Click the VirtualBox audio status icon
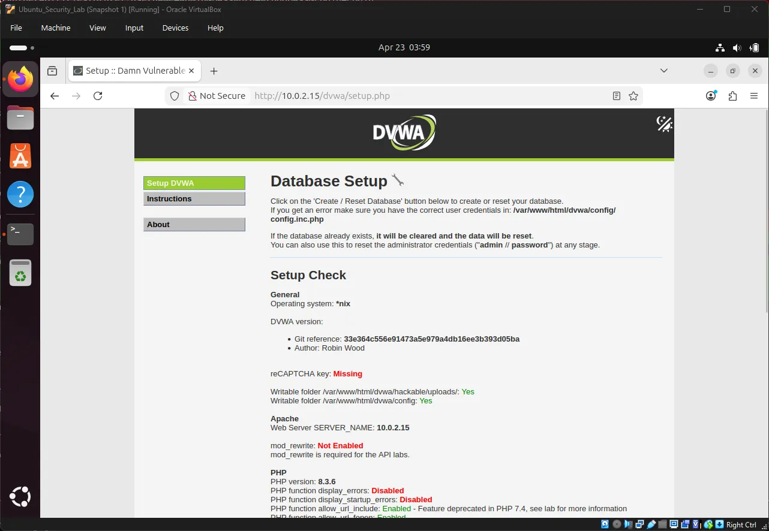Image resolution: width=769 pixels, height=531 pixels. coord(628,524)
